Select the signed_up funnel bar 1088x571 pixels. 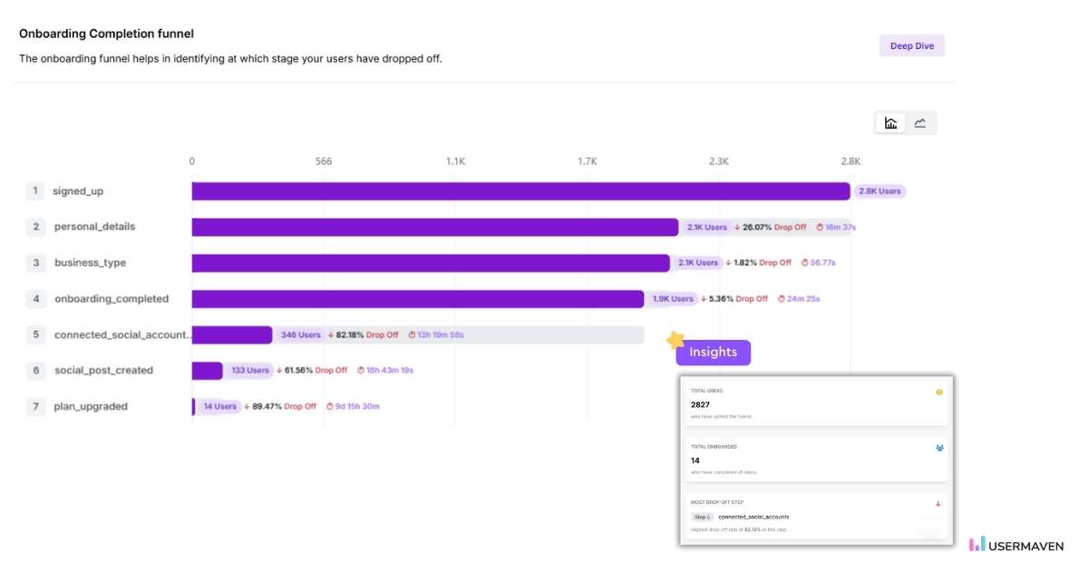520,191
